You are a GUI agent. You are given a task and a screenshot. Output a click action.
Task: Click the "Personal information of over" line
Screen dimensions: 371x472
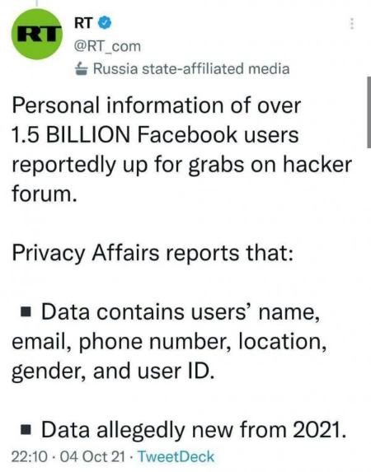pos(157,105)
